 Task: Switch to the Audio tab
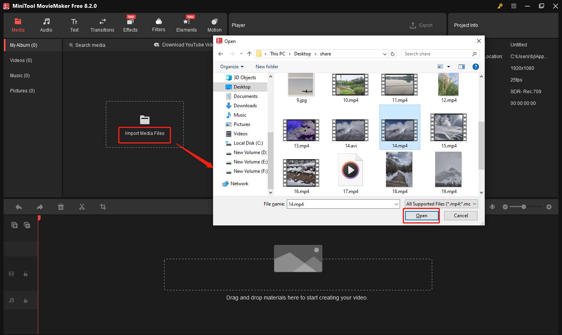point(46,25)
